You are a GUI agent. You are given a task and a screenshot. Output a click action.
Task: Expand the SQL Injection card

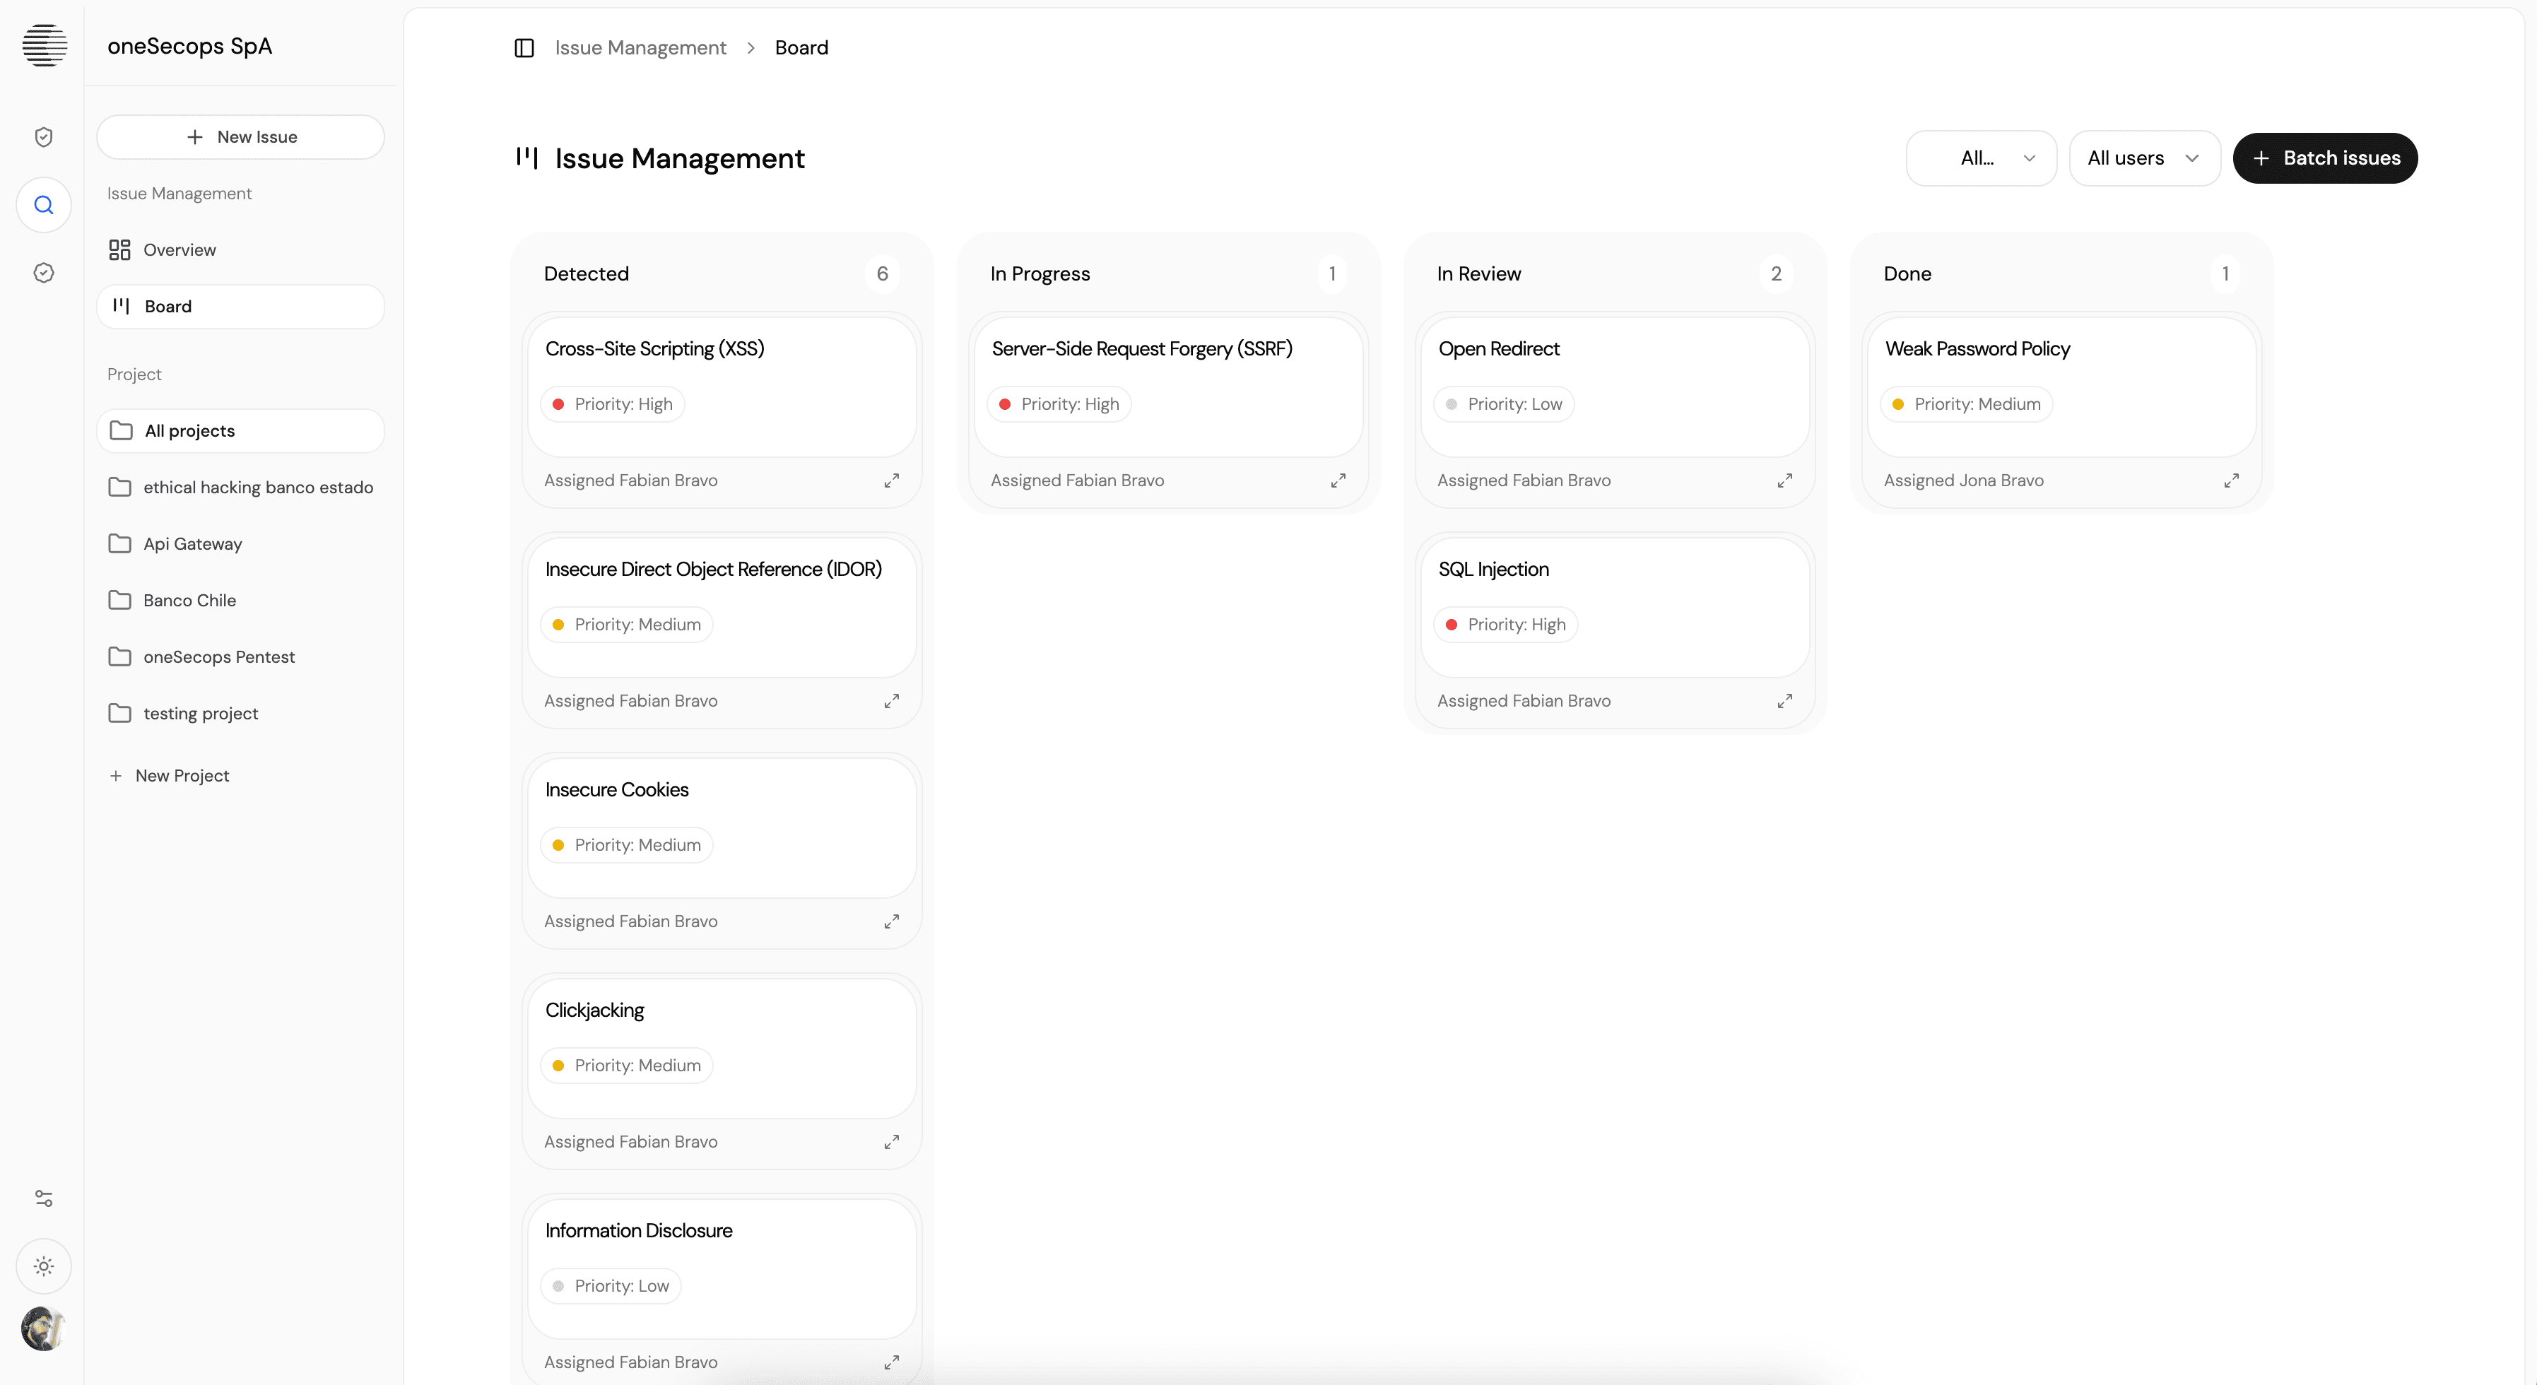(1784, 702)
